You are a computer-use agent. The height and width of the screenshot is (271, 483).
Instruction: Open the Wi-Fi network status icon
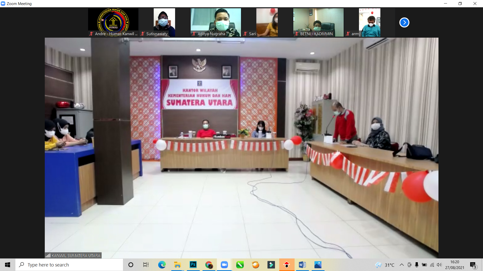click(432, 265)
